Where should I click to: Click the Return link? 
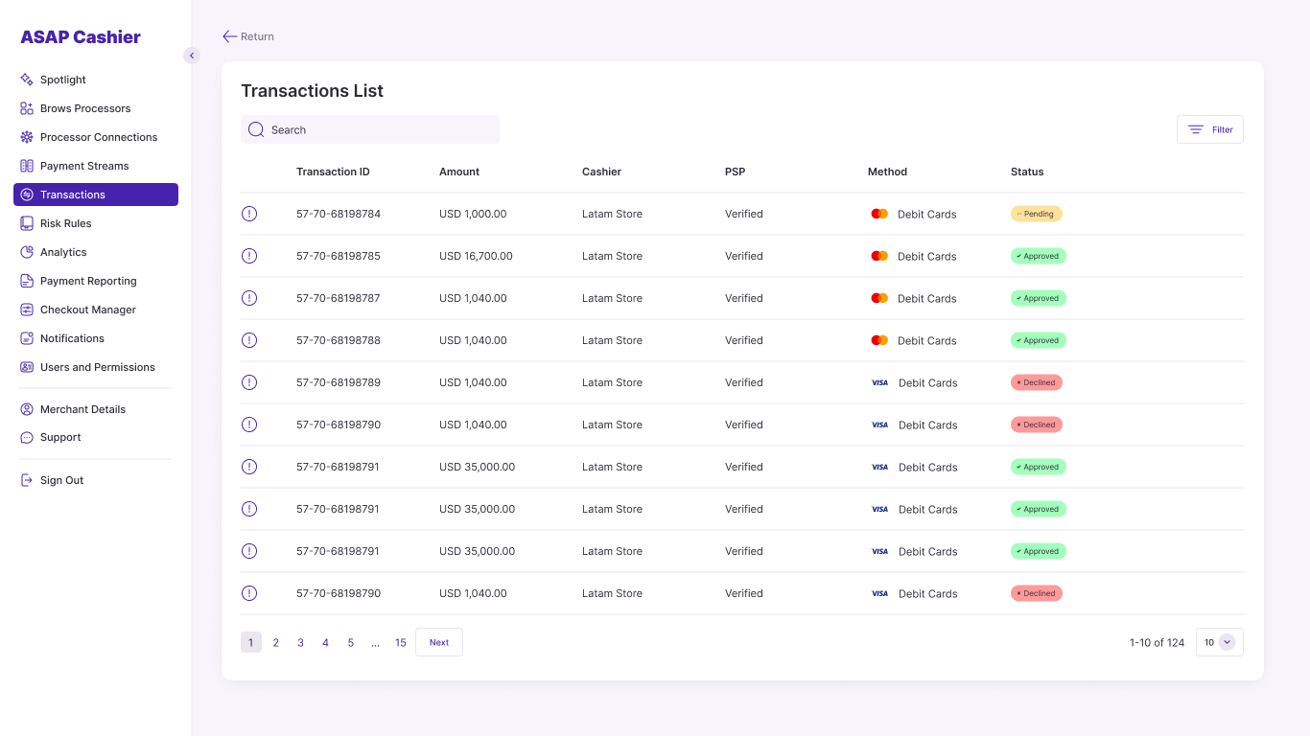(x=248, y=36)
